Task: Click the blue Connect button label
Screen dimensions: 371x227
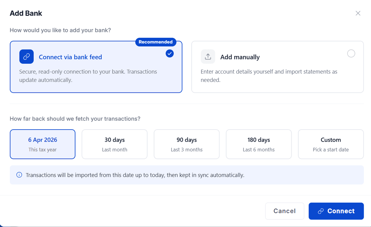Action: 341,211
